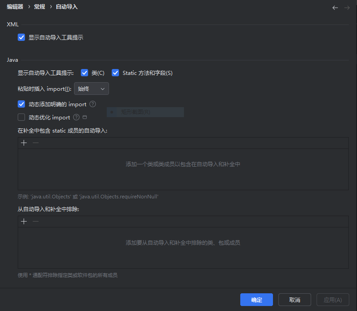
Task: Navigate forward with the right arrow
Action: (347, 8)
